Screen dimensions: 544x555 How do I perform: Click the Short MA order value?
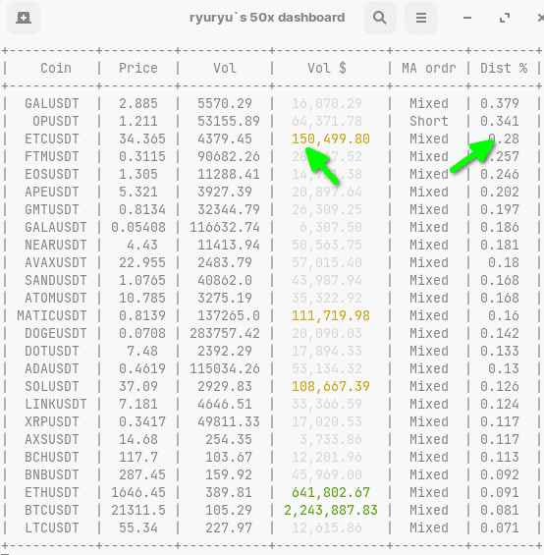coord(428,121)
